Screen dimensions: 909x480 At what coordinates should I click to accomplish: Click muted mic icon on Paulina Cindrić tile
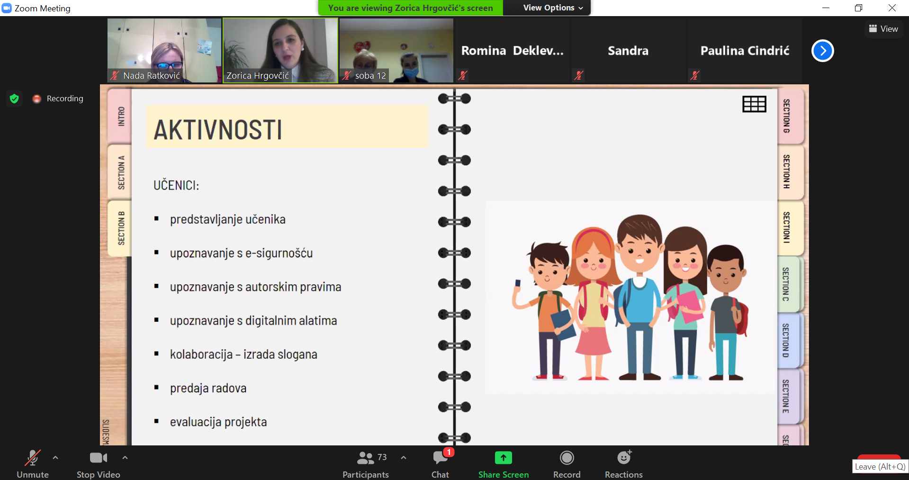(x=695, y=75)
